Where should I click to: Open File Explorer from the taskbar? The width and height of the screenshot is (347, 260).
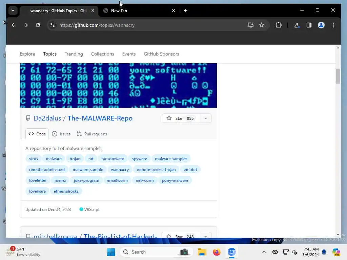pos(202,252)
